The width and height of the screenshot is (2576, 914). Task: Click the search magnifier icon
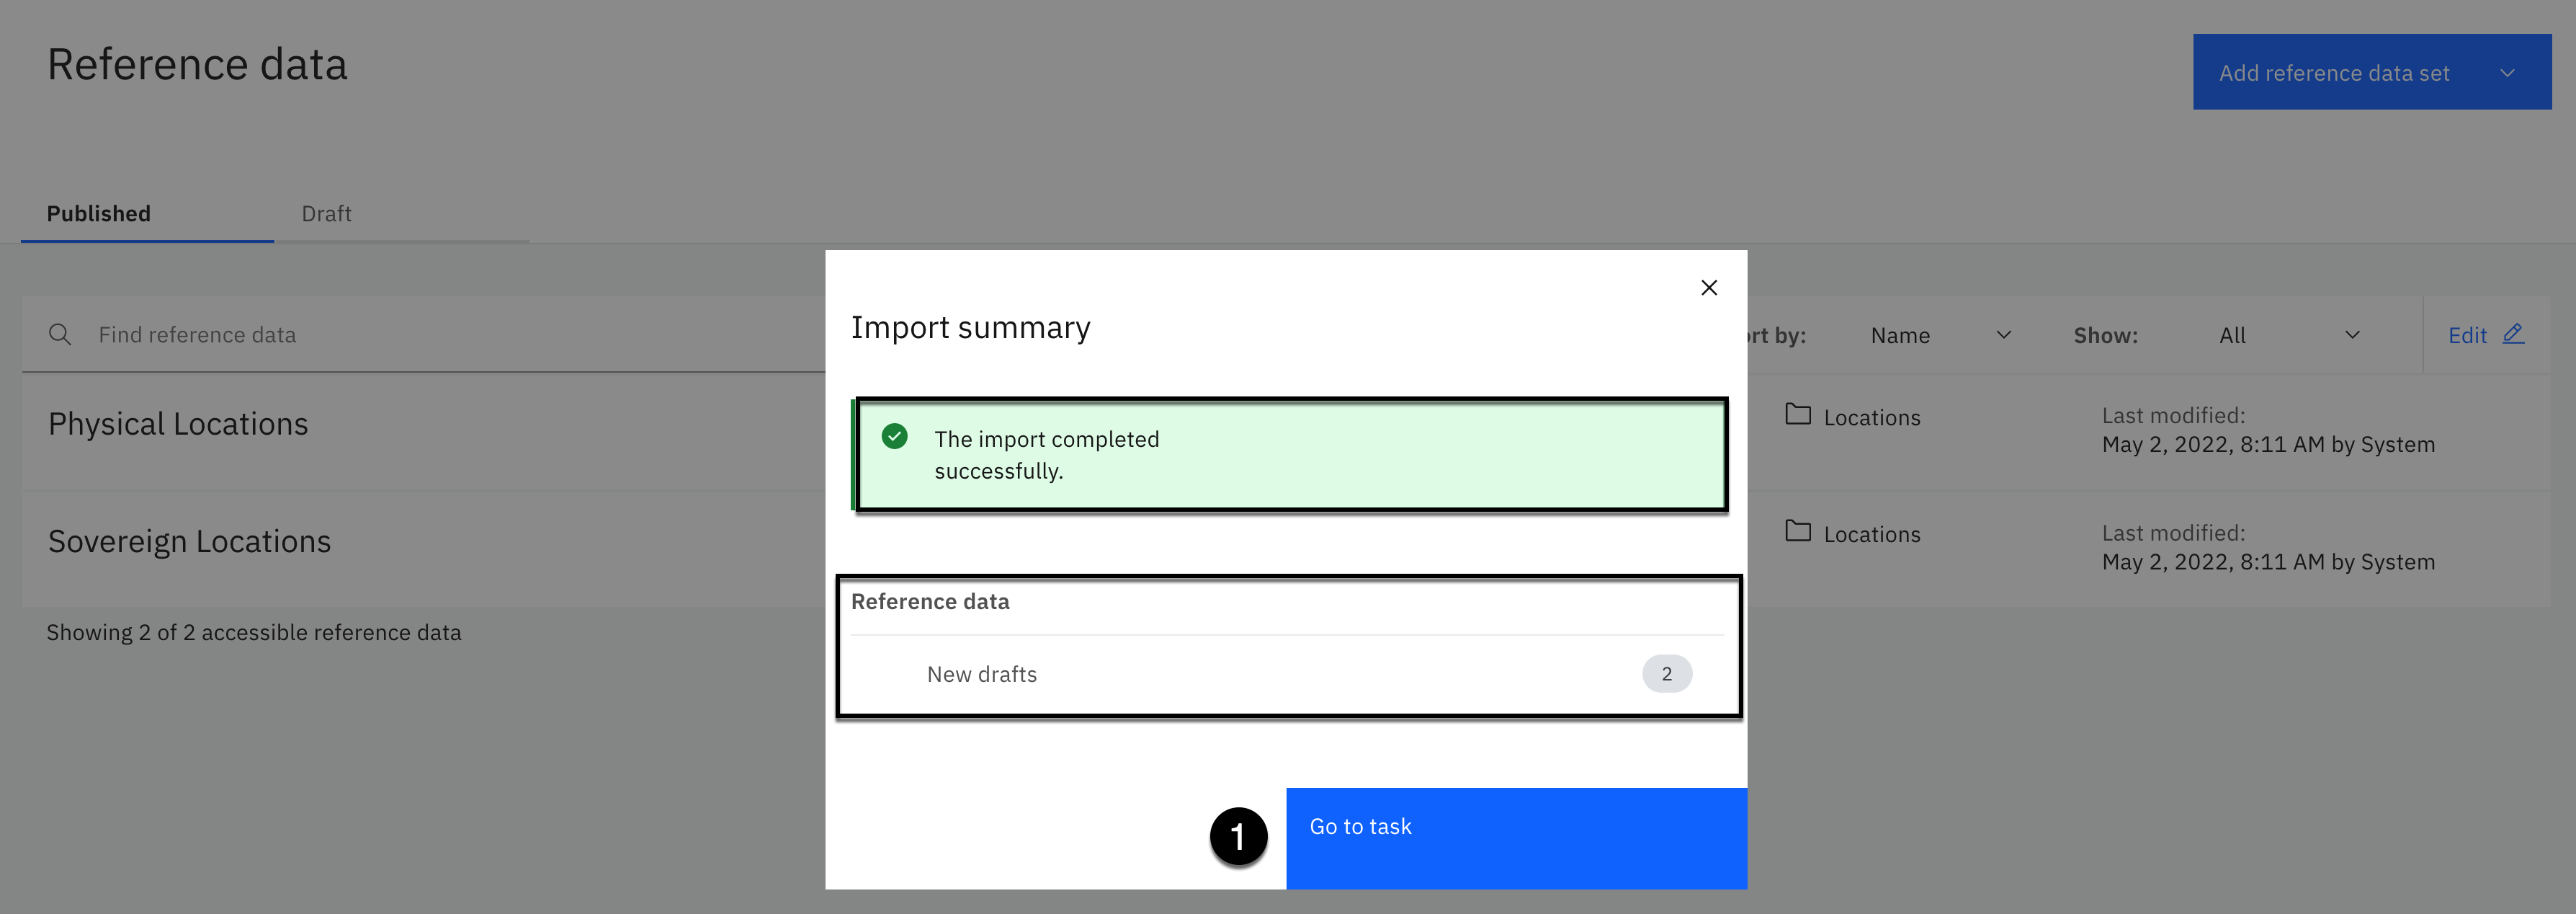tap(60, 334)
